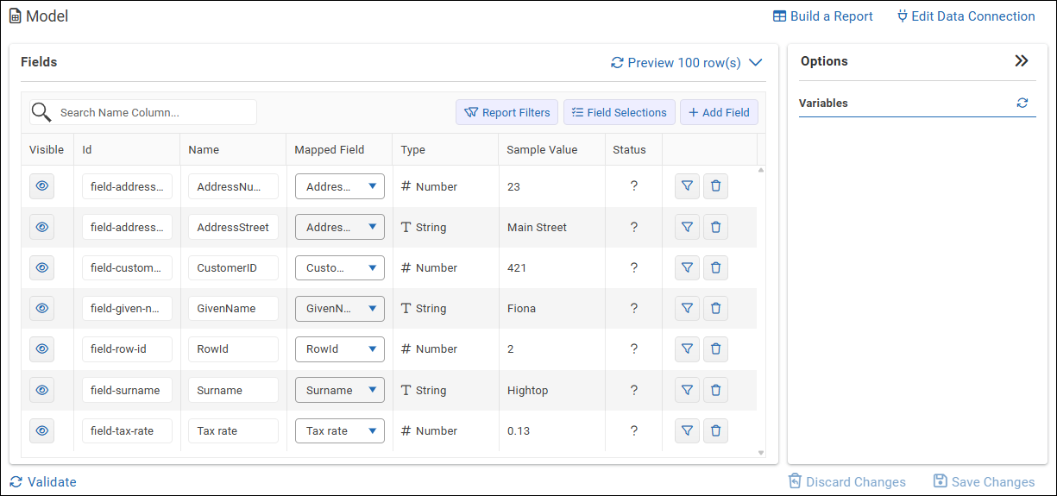Collapse the Options panel with the double chevron
The height and width of the screenshot is (496, 1057).
[1022, 61]
